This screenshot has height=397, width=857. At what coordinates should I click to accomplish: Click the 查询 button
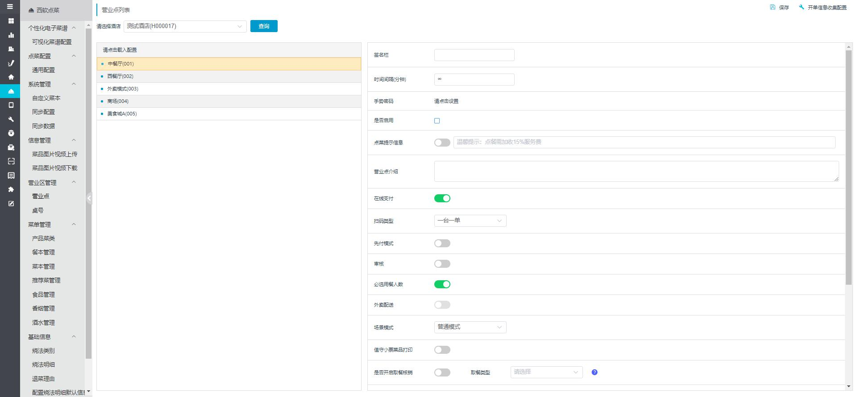point(264,26)
